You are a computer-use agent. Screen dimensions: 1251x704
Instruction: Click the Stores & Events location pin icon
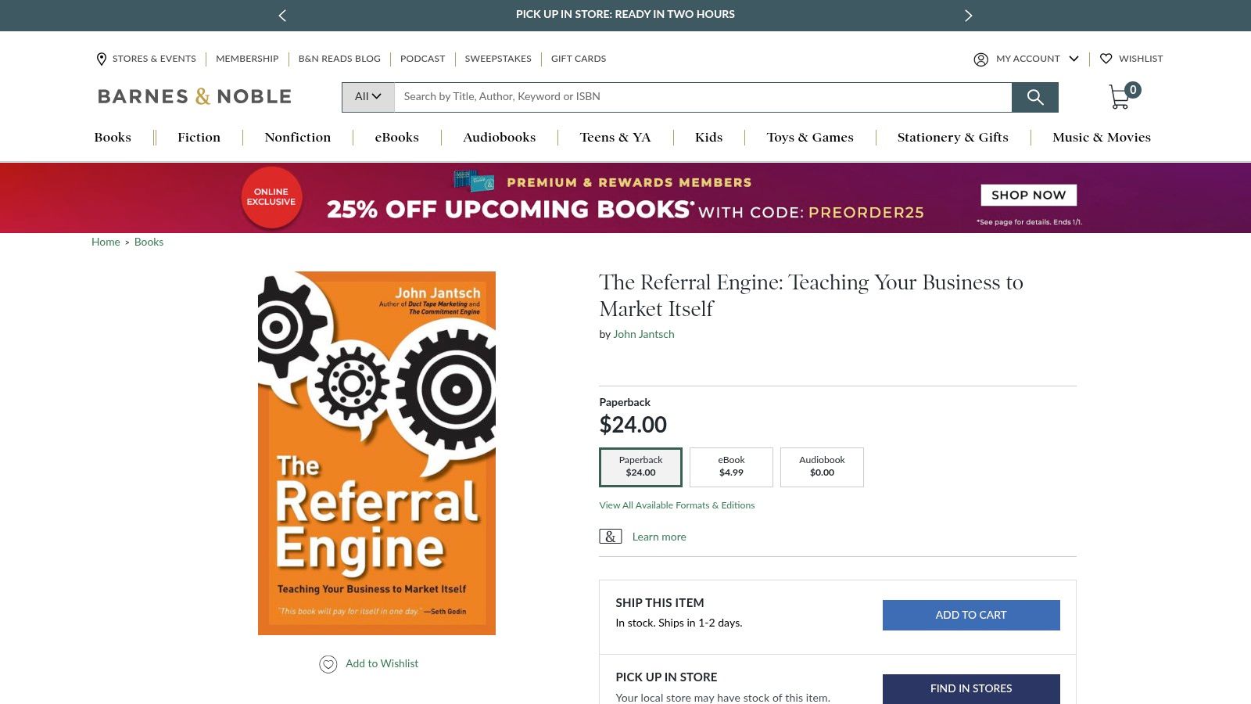click(x=101, y=59)
